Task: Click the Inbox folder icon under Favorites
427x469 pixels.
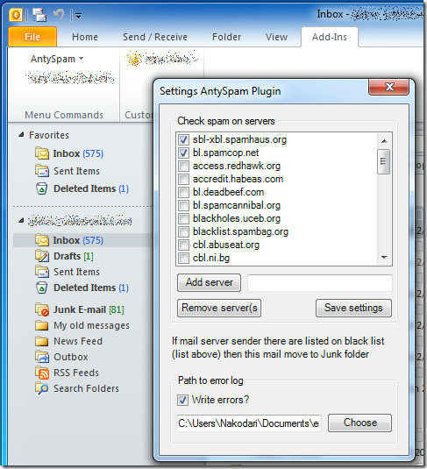Action: (42, 153)
